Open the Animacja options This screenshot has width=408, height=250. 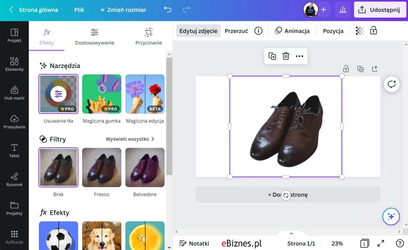pos(292,31)
